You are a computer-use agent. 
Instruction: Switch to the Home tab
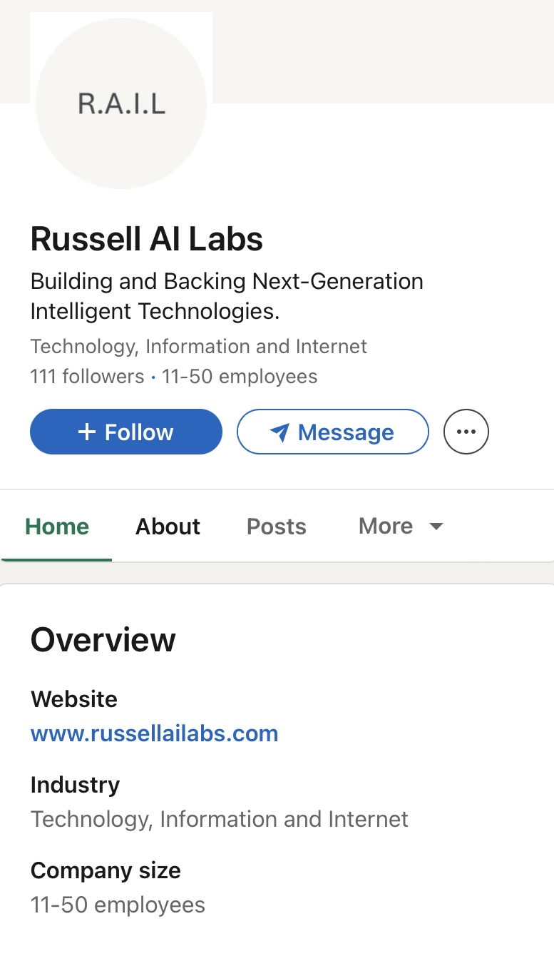57,527
